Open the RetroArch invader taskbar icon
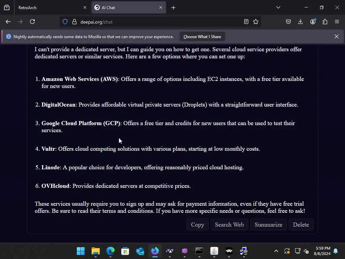345x259 pixels. [x=229, y=251]
